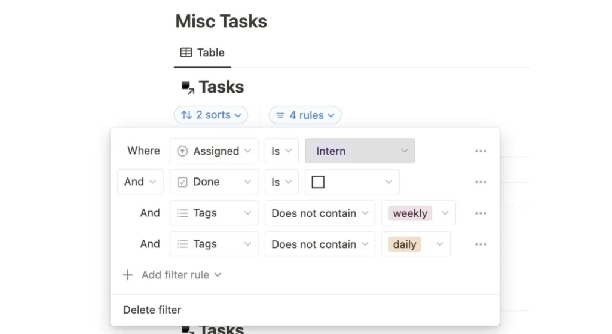The image size is (612, 334).
Task: Open options for the daily tag rule
Action: [481, 244]
